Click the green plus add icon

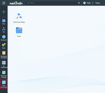(x=4, y=12)
